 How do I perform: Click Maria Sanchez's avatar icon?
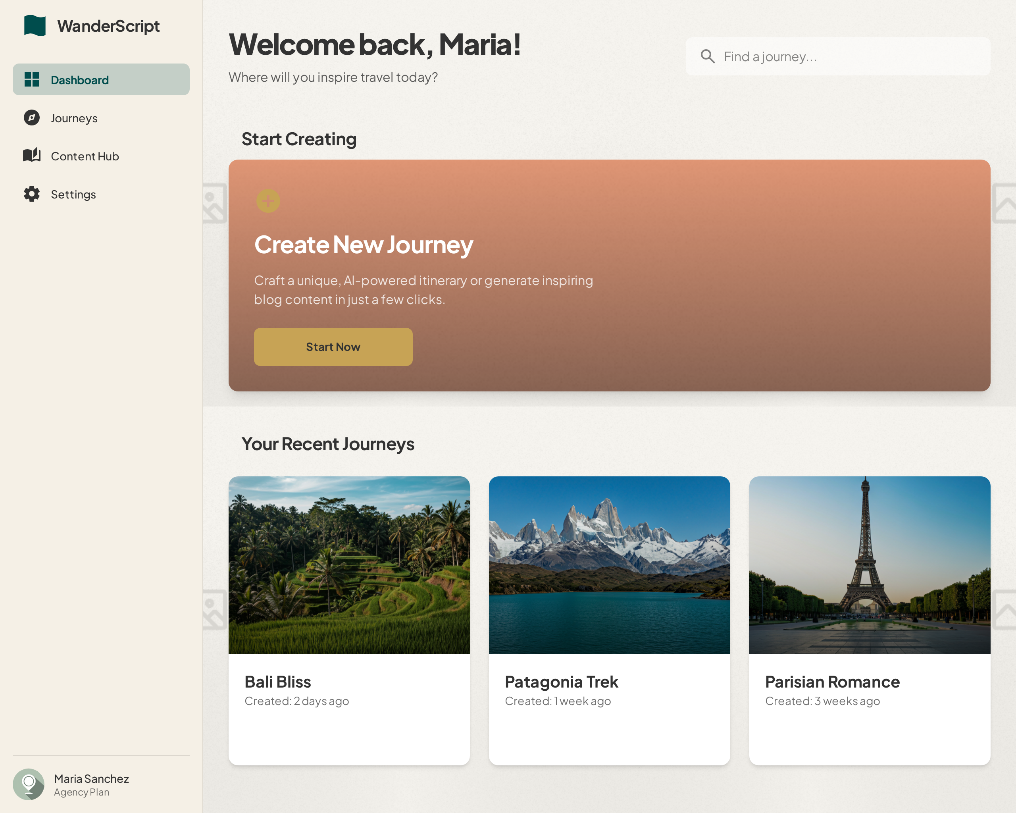pyautogui.click(x=28, y=784)
